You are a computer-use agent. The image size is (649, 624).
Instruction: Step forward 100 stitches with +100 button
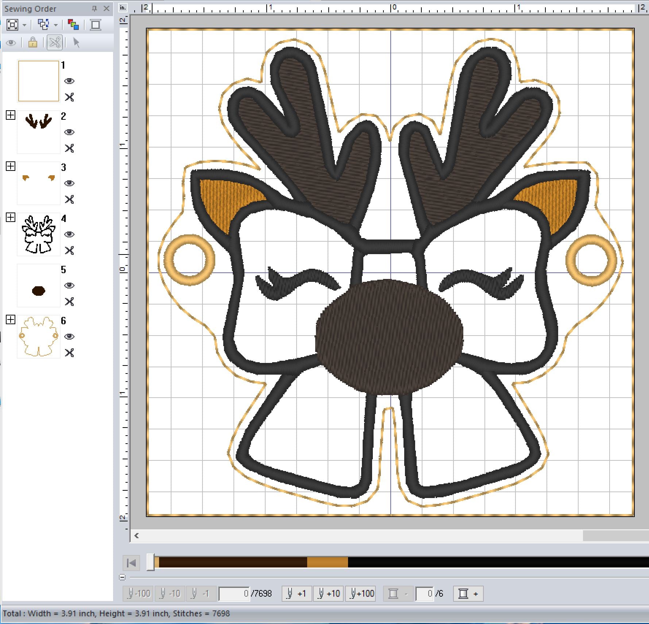[362, 594]
